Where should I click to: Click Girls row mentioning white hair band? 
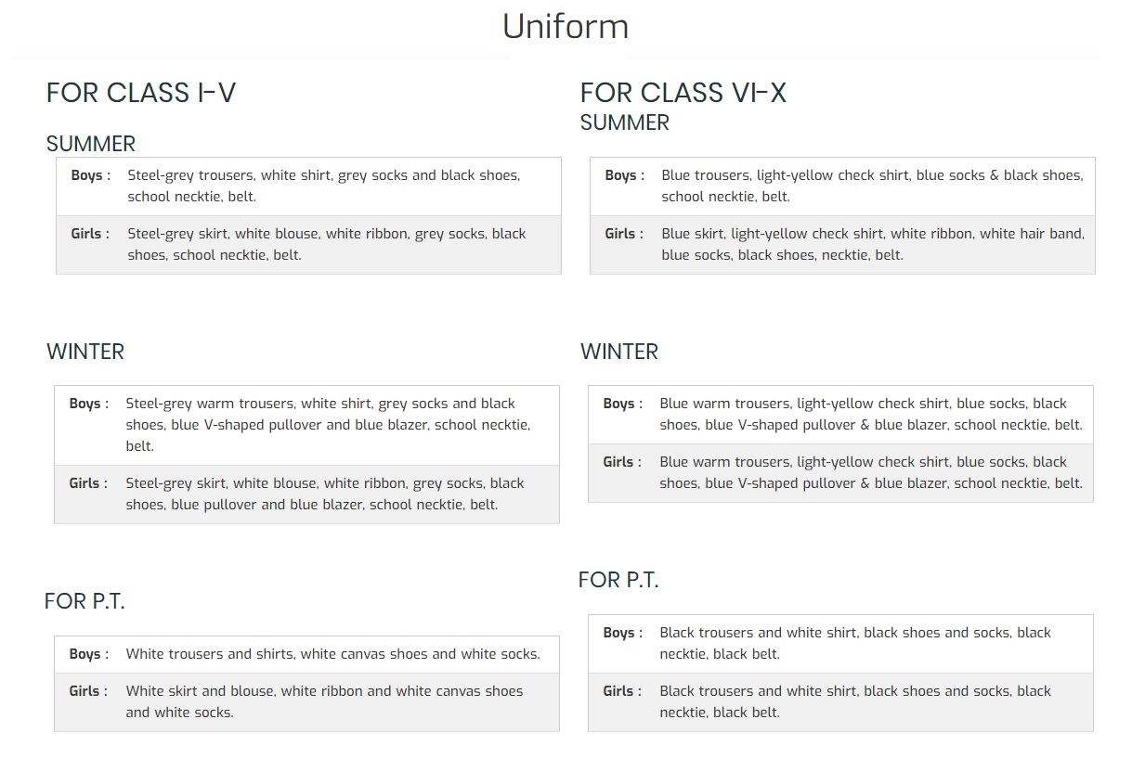coord(842,245)
